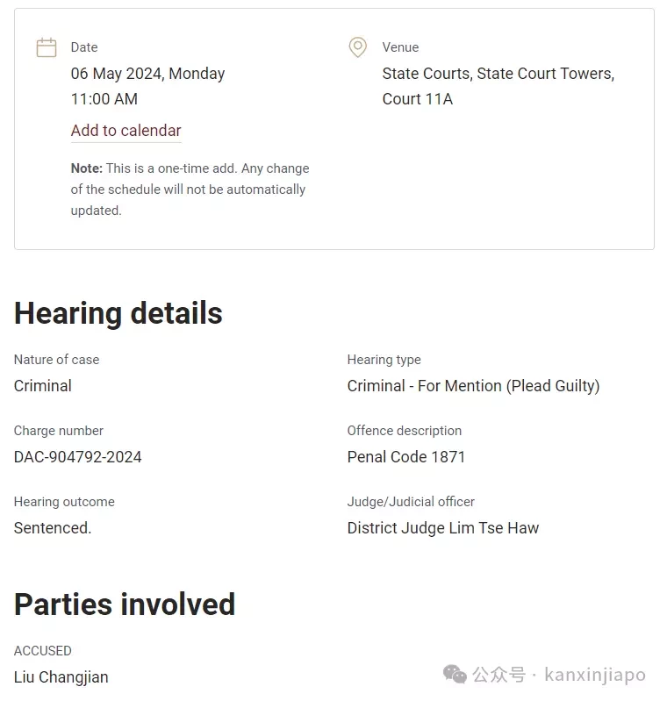667x701 pixels.
Task: Click the WeChat logo in watermark
Action: [x=455, y=674]
